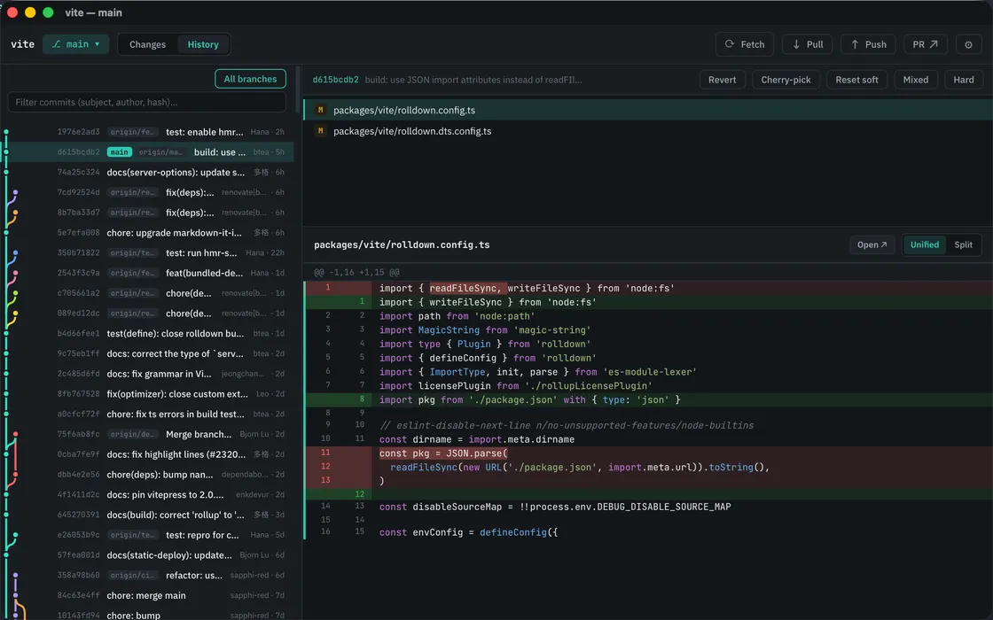Select commit 8fb767528 fix(optimizer)
Image resolution: width=993 pixels, height=620 pixels.
click(147, 393)
